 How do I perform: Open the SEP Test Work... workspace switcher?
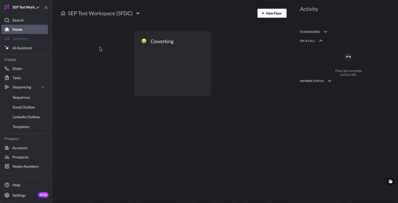pos(26,7)
